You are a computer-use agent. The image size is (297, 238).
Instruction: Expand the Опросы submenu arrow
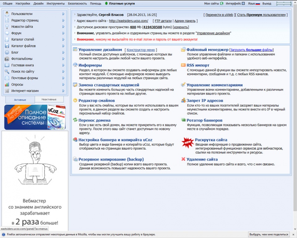pyautogui.click(x=63, y=85)
